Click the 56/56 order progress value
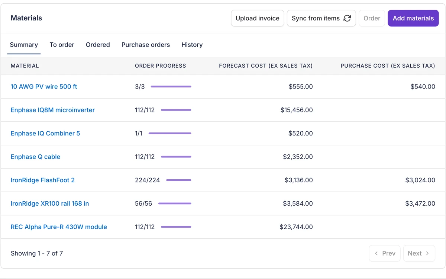The height and width of the screenshot is (279, 446). click(143, 203)
